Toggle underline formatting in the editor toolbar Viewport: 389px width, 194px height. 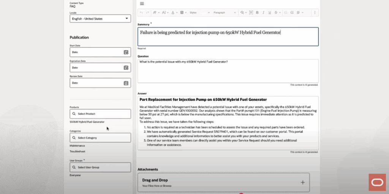click(269, 13)
